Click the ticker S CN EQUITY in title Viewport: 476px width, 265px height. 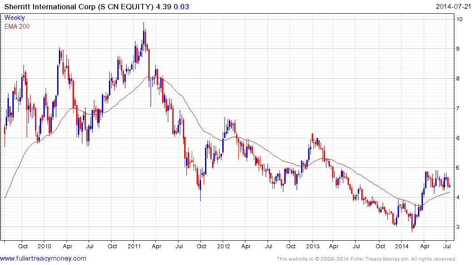click(x=126, y=7)
